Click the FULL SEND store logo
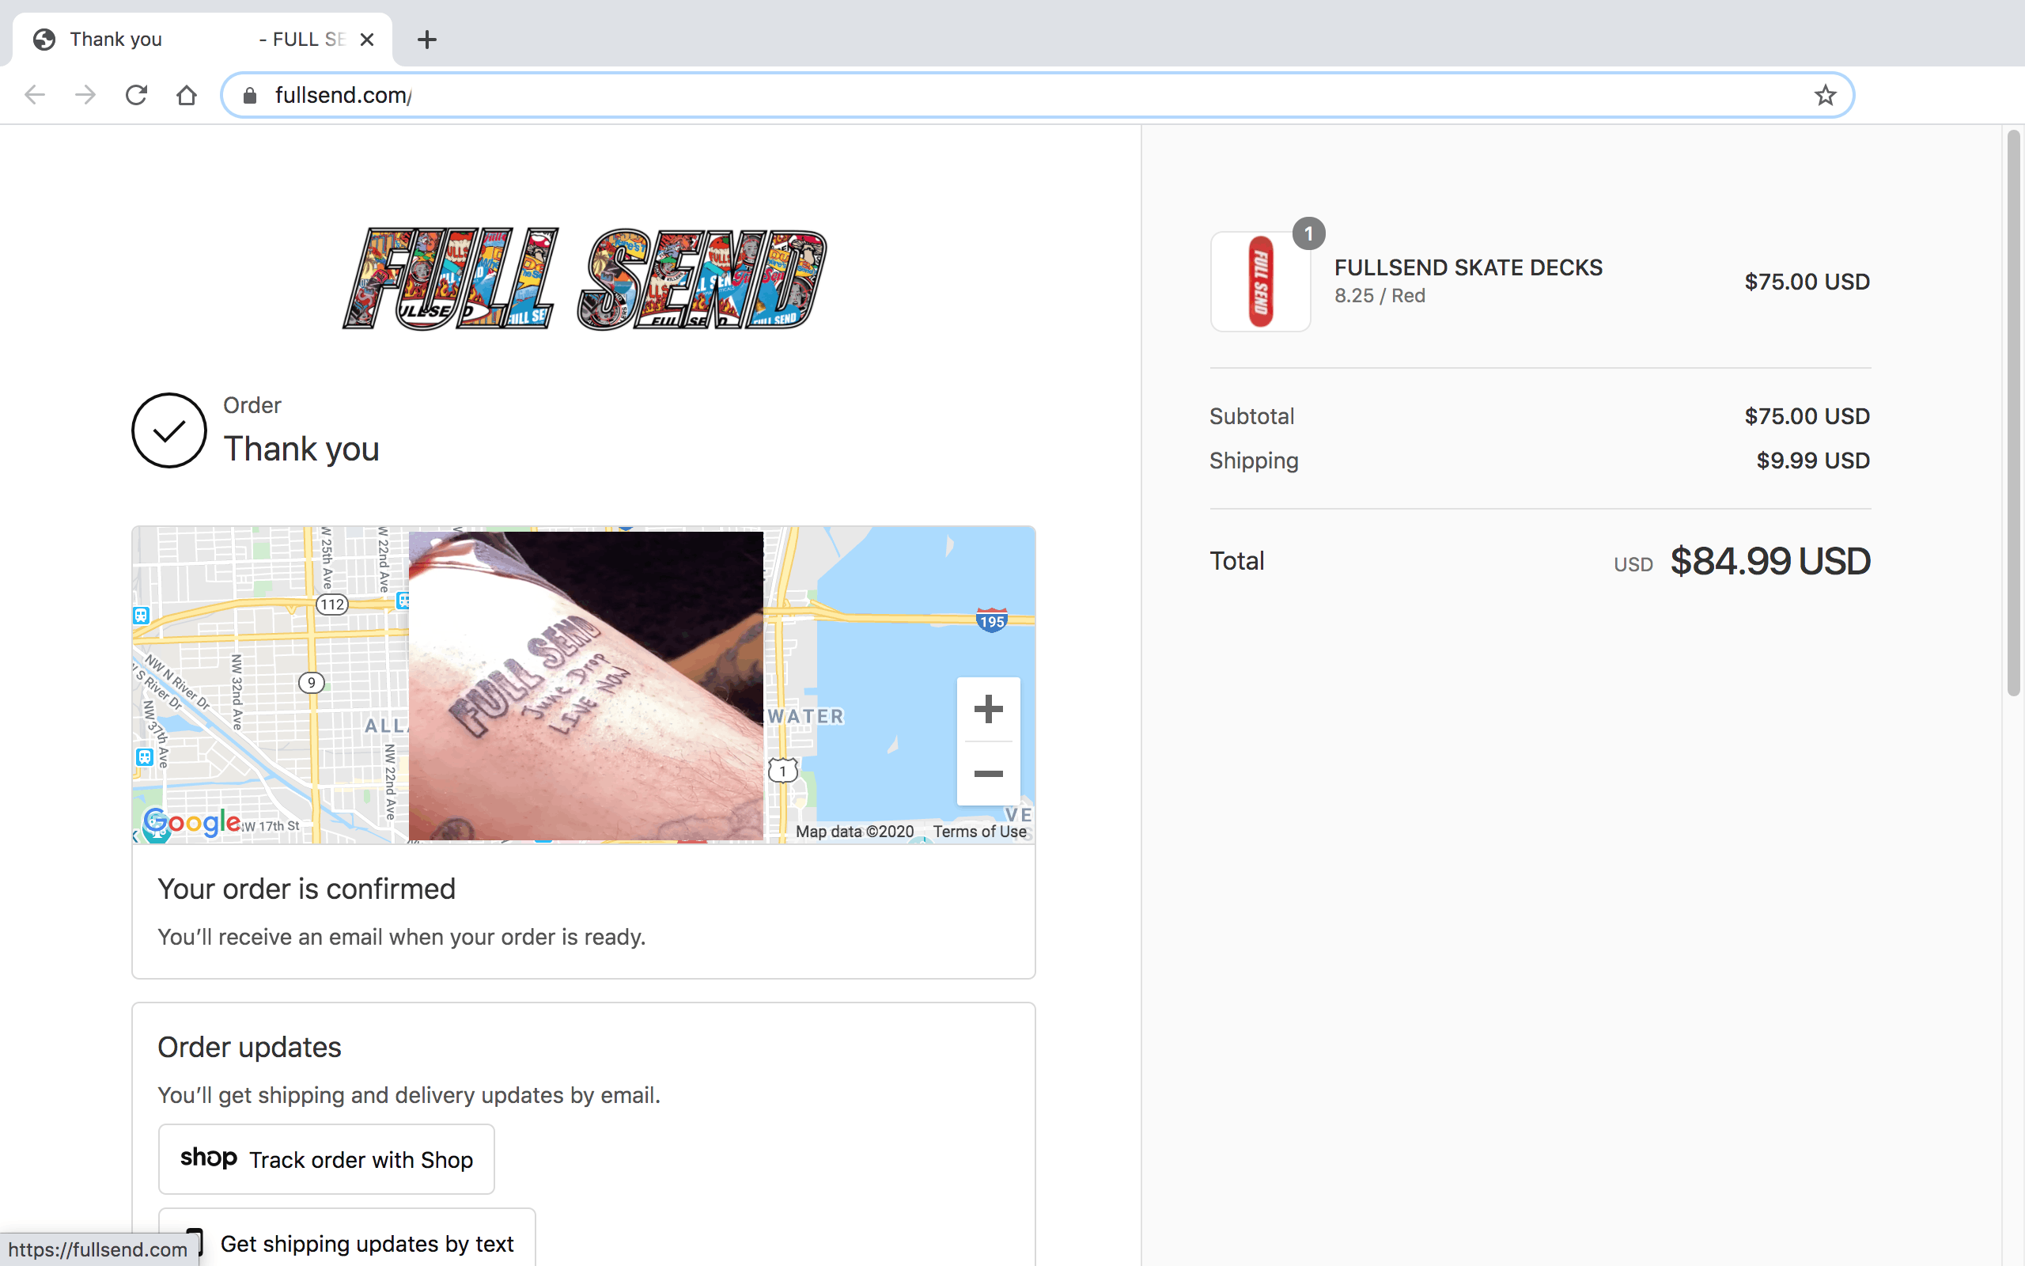Screen dimensions: 2025x1266 point(584,279)
